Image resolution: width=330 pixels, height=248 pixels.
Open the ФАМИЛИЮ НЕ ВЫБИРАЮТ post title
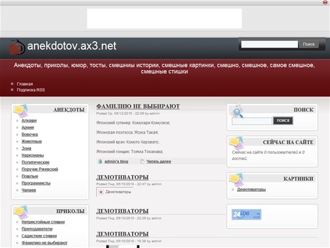138,106
